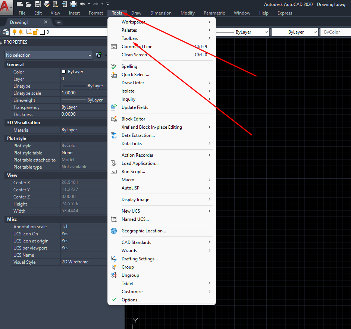Screen dimensions: 351x329
Task: Click the New drawing icon
Action: 20,4
